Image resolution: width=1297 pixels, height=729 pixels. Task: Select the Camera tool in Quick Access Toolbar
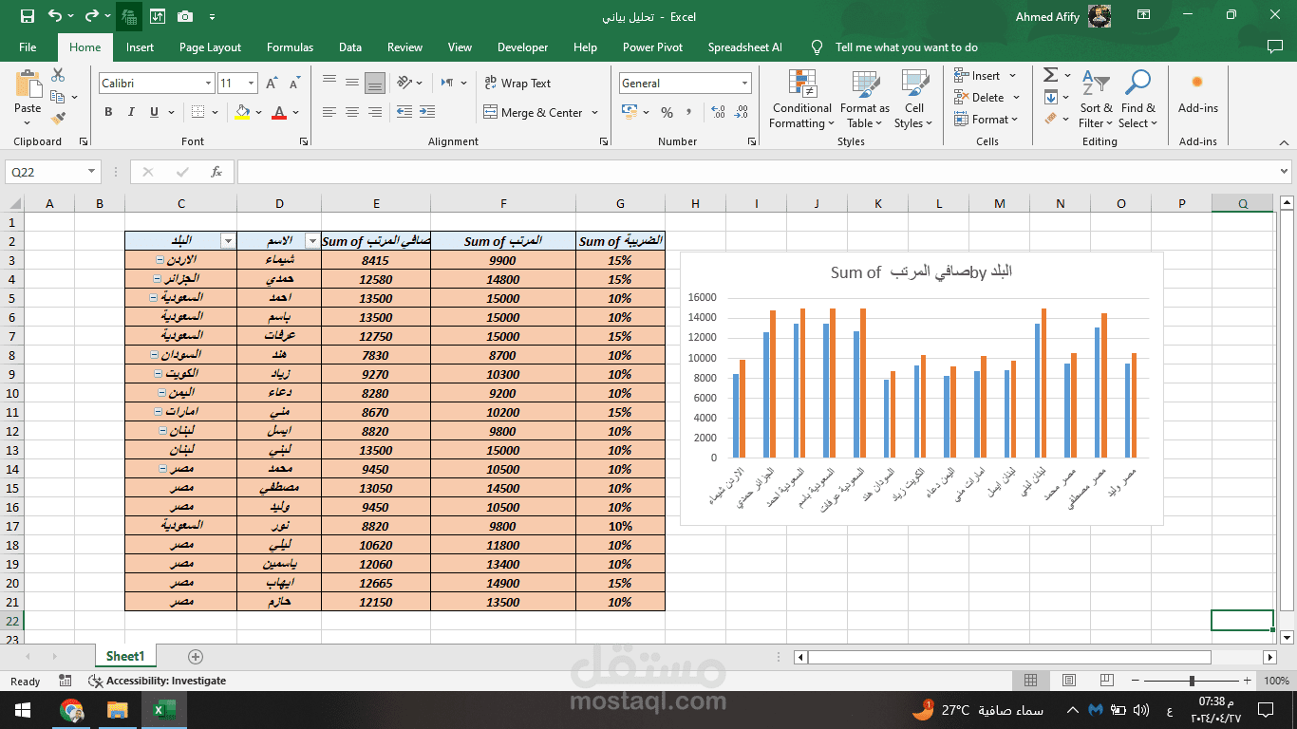184,16
